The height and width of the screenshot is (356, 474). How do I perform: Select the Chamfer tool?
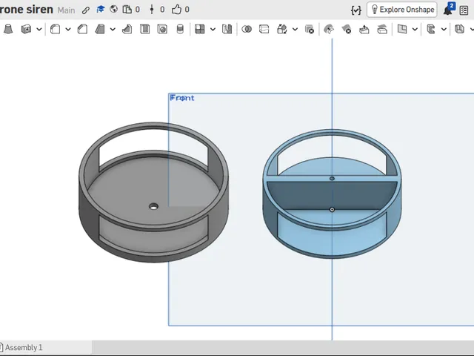[x=82, y=30]
